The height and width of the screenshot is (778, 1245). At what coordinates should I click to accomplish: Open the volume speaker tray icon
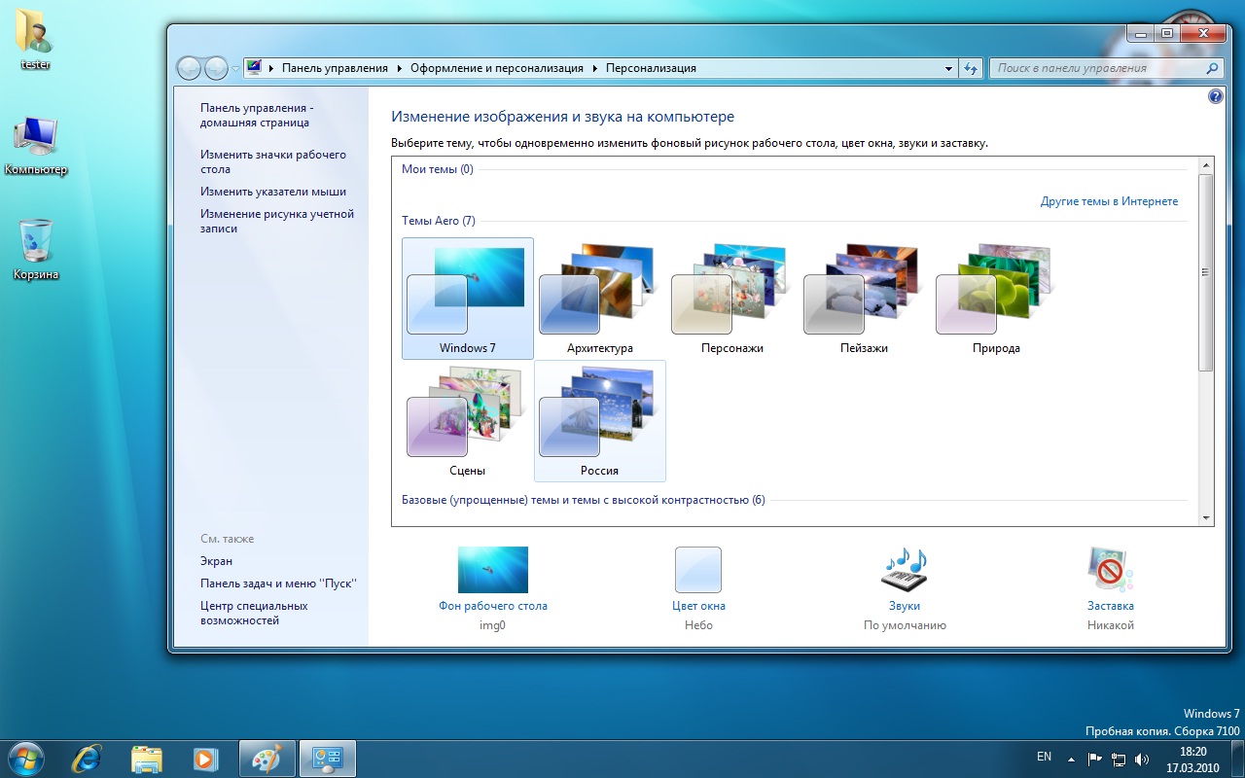tap(1141, 759)
